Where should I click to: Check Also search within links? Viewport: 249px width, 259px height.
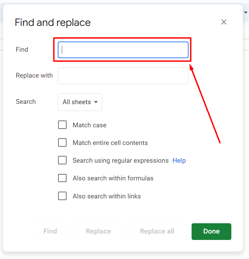point(62,196)
